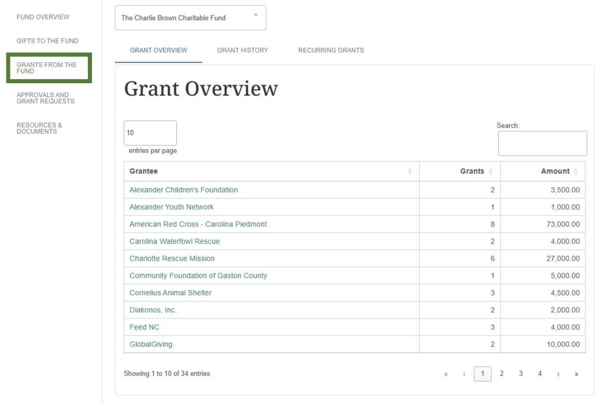Switch to the Grant History tab
608x405 pixels.
[242, 50]
